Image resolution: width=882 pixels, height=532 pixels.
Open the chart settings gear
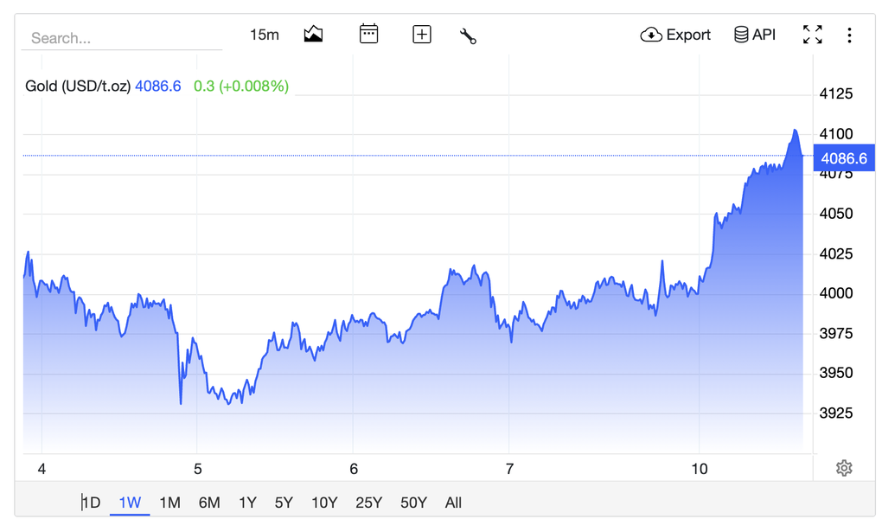pyautogui.click(x=844, y=468)
